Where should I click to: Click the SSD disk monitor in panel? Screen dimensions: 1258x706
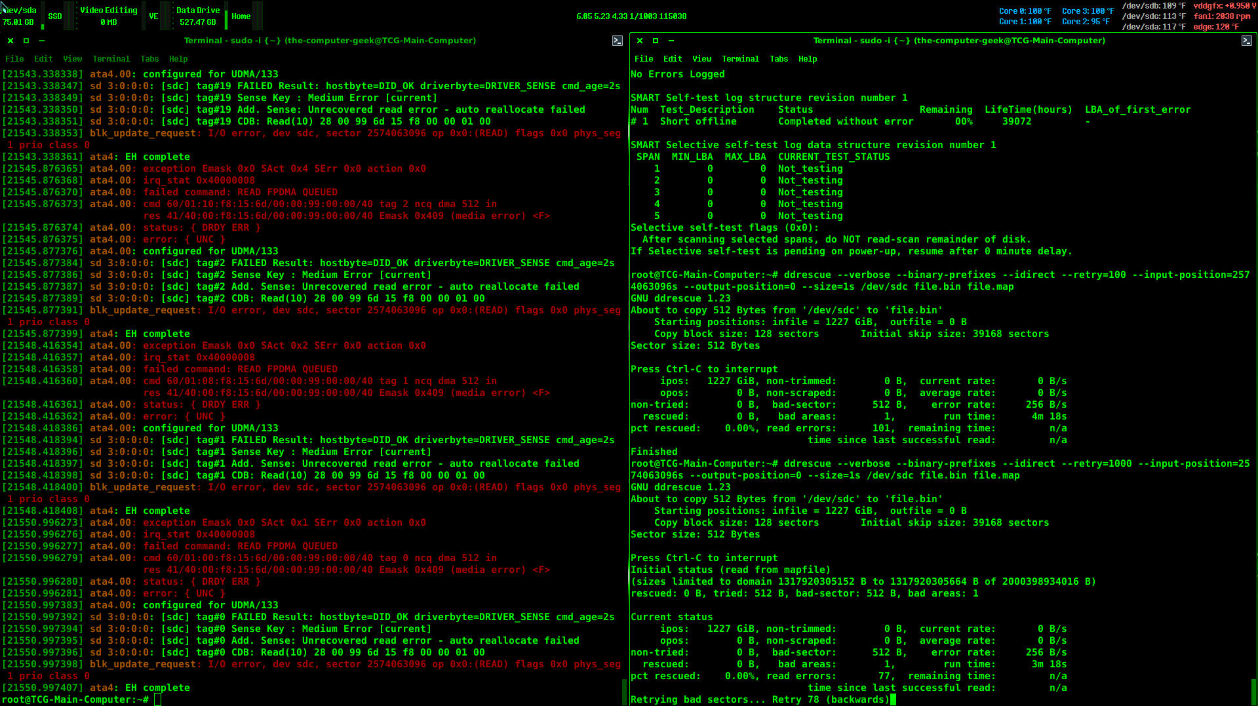click(x=55, y=16)
